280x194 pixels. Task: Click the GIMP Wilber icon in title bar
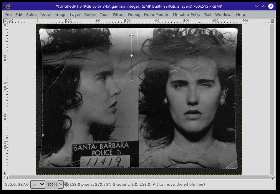point(7,6)
